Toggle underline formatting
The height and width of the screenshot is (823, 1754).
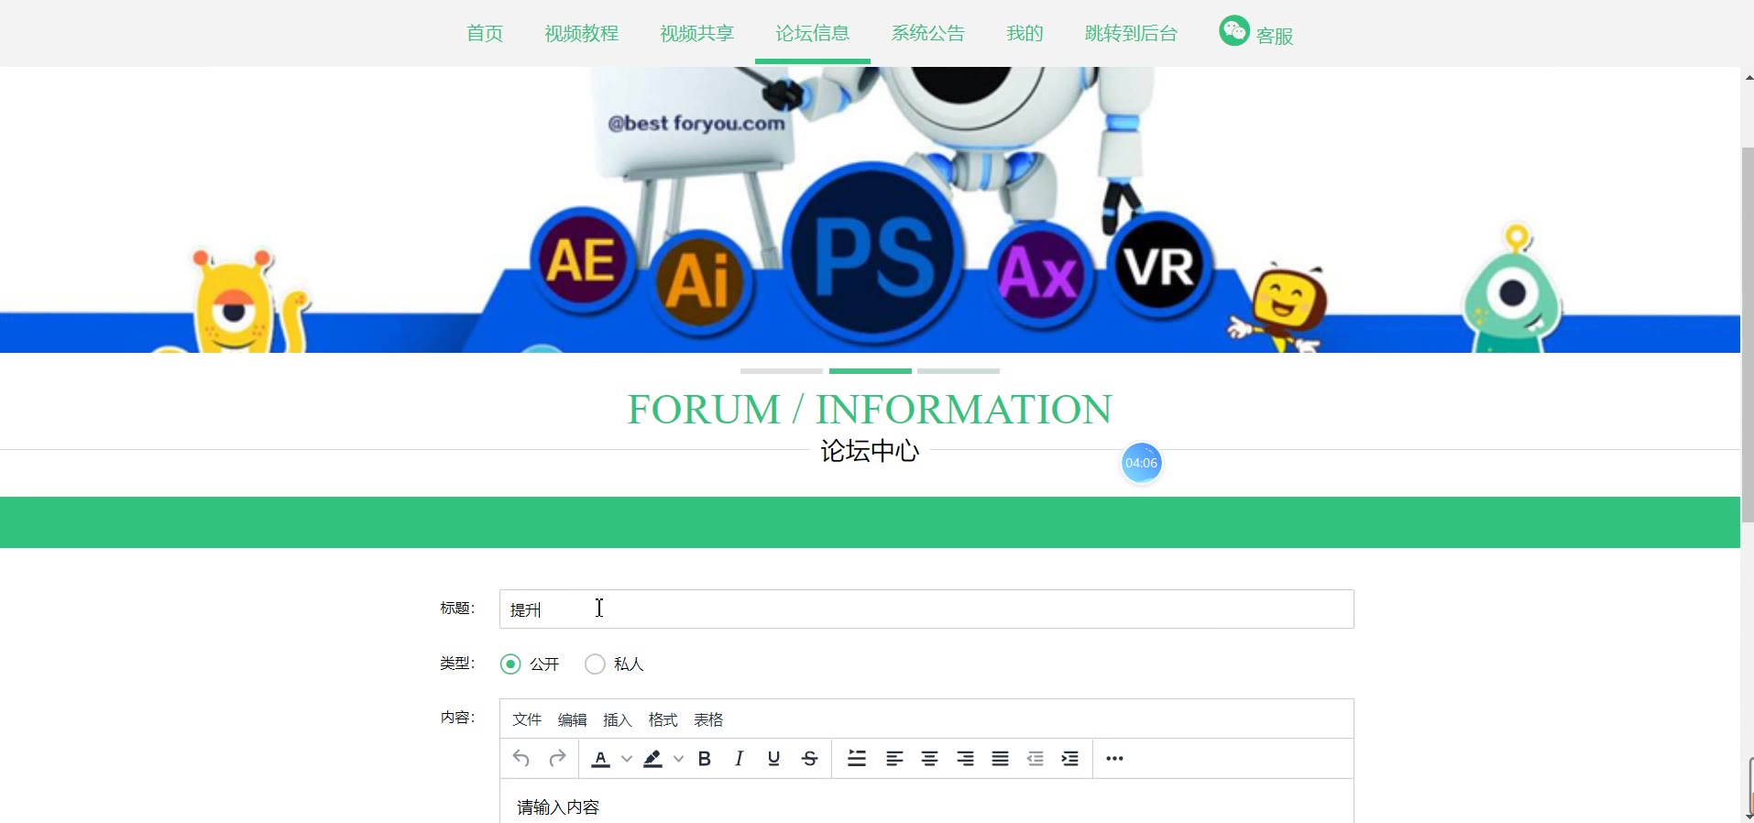(774, 759)
